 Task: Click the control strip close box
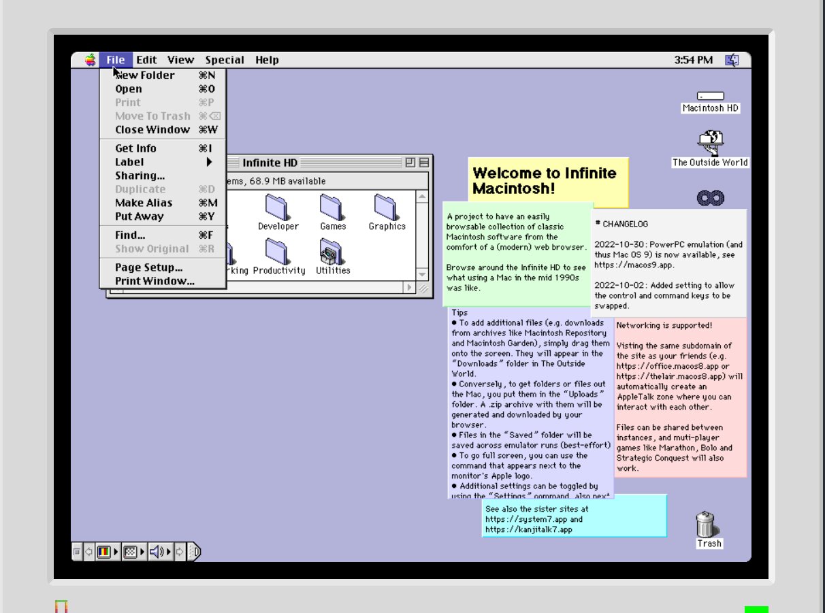[77, 551]
